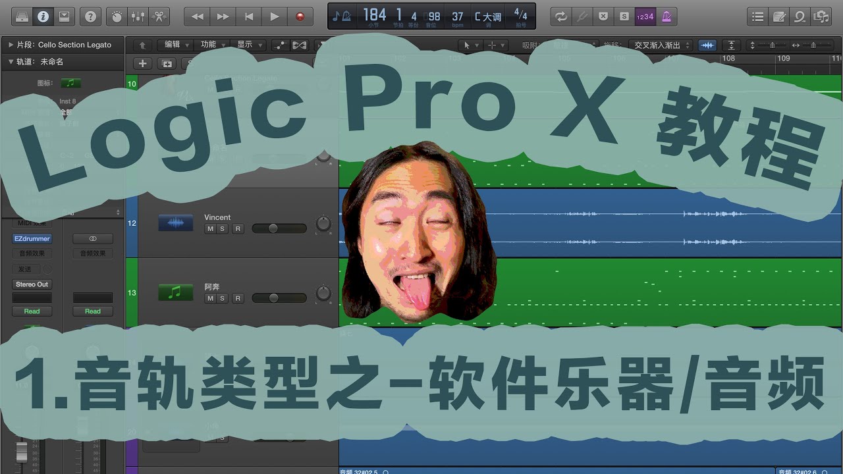
Task: Start playback with Play button
Action: point(275,16)
